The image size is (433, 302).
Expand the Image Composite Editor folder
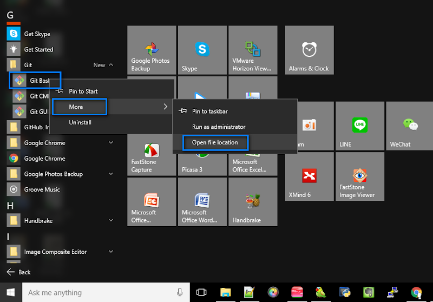111,252
